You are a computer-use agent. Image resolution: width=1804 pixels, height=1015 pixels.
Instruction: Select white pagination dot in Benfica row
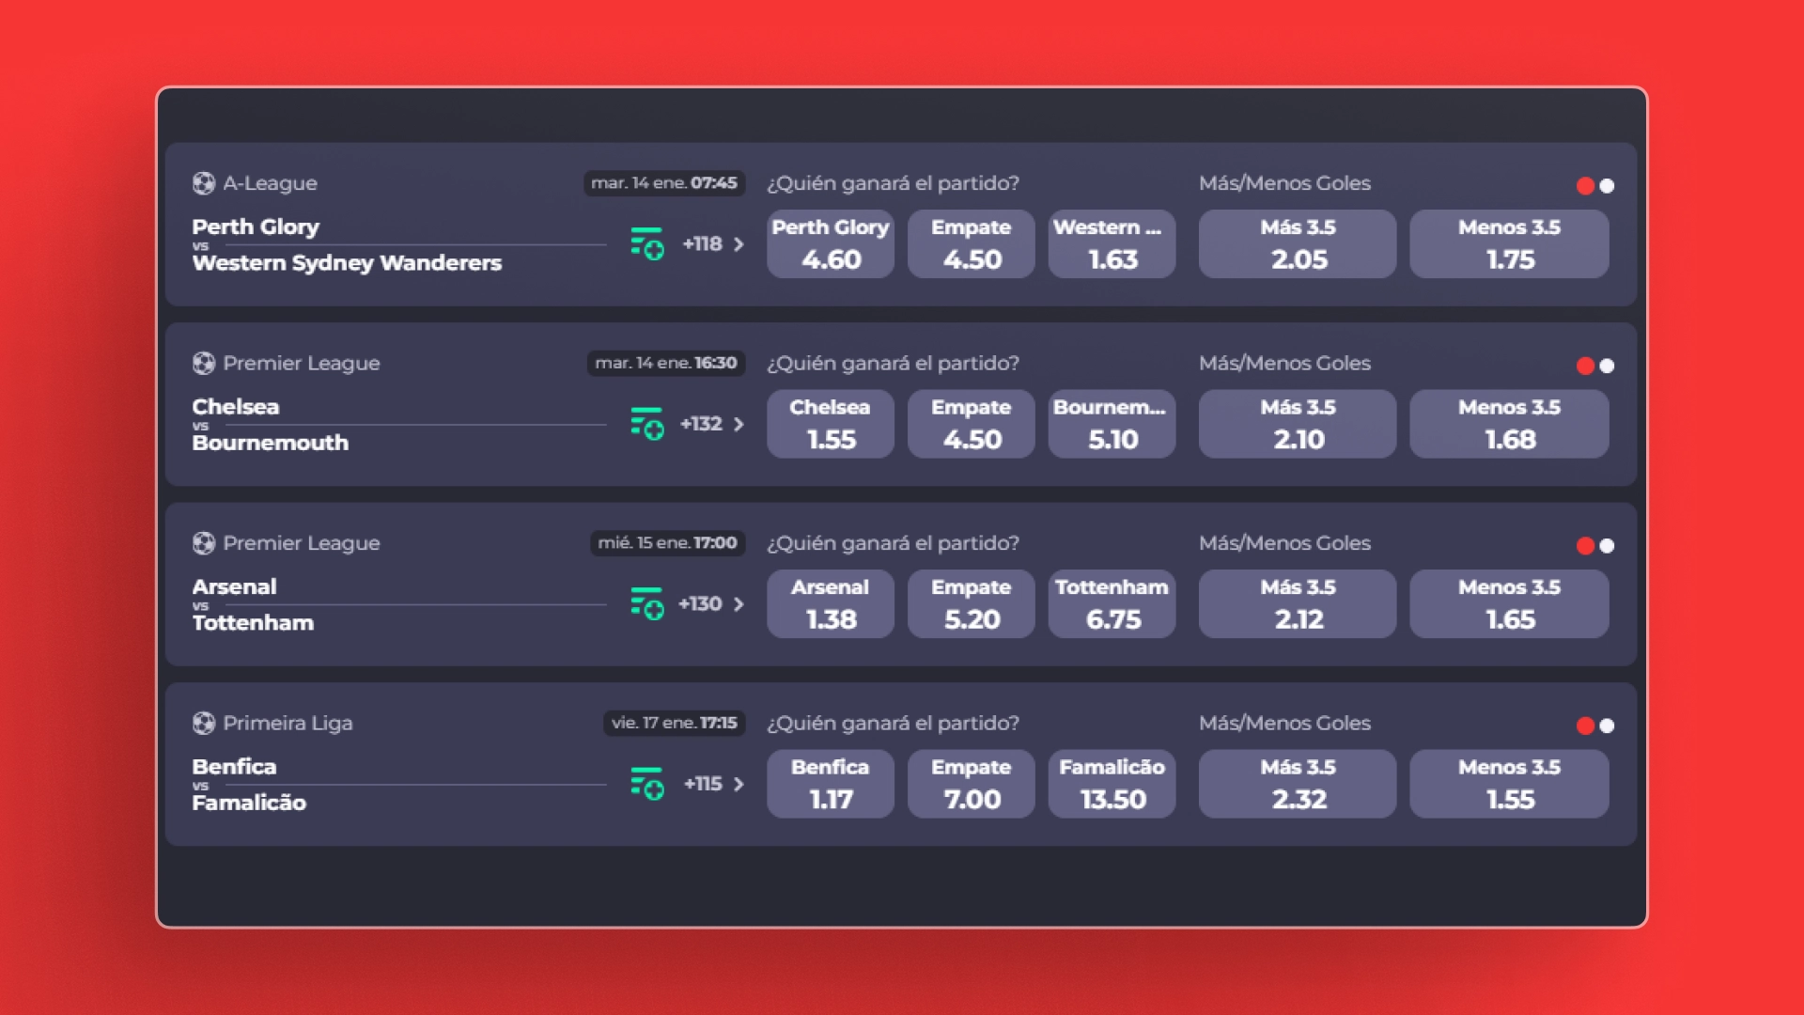(x=1607, y=726)
